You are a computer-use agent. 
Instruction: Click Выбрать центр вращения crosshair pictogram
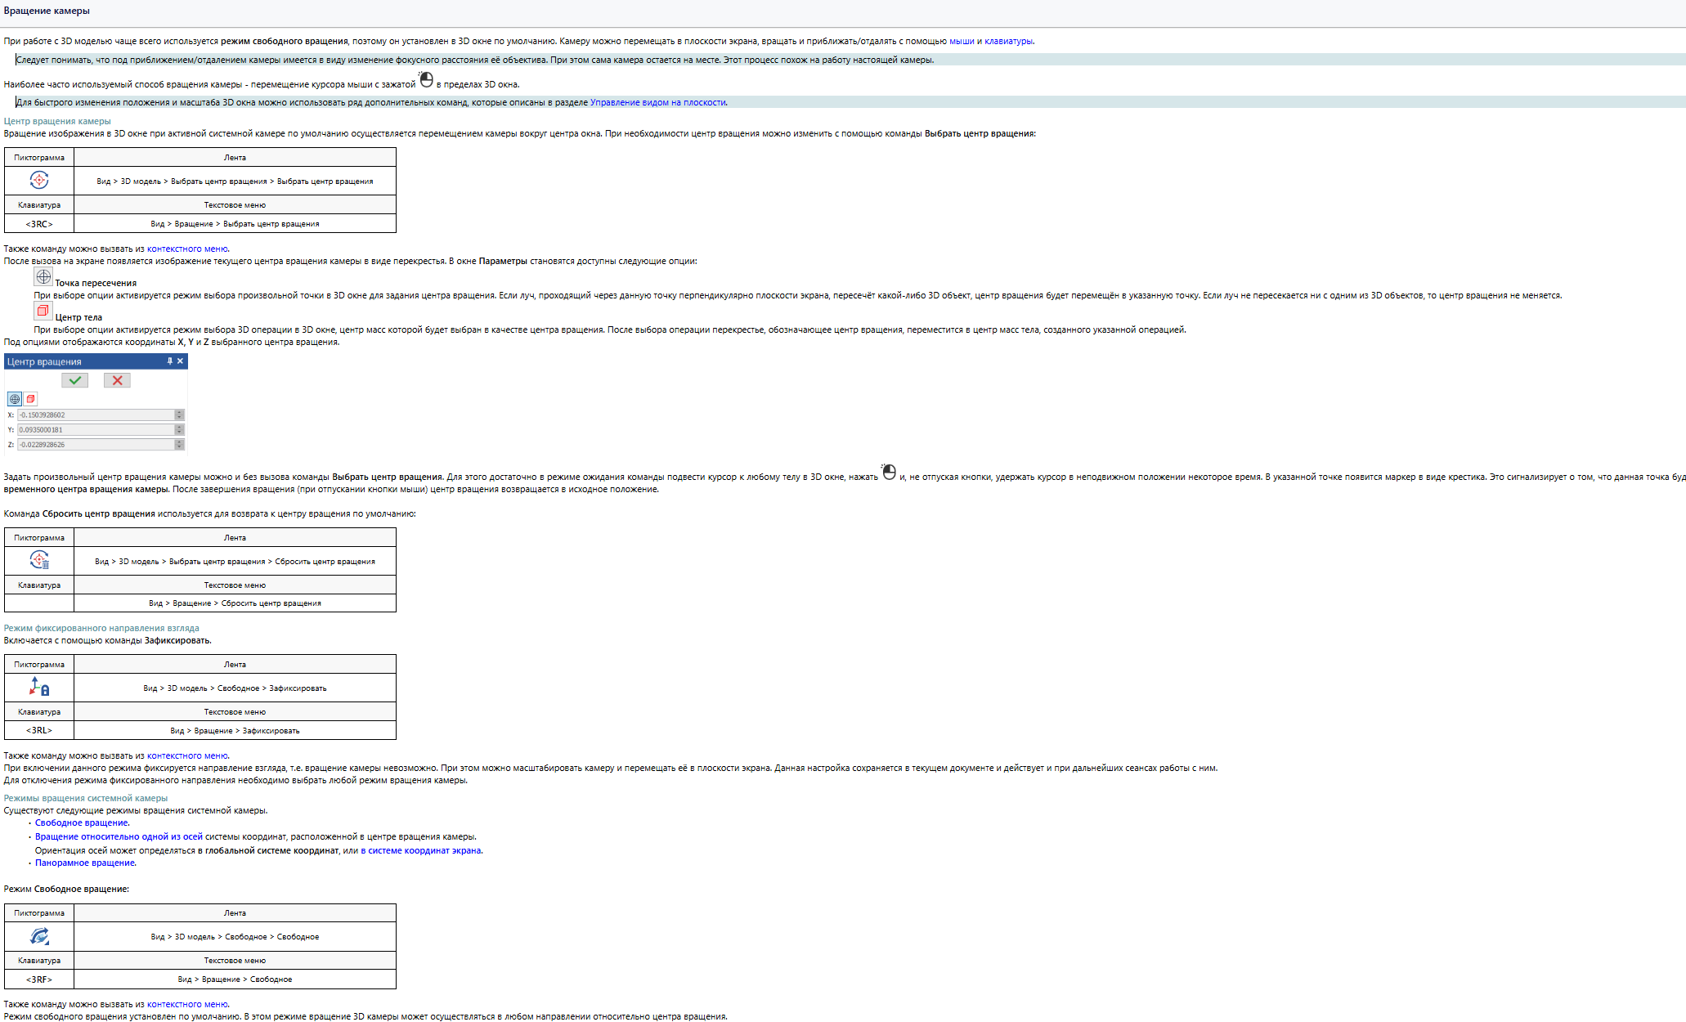(x=39, y=180)
